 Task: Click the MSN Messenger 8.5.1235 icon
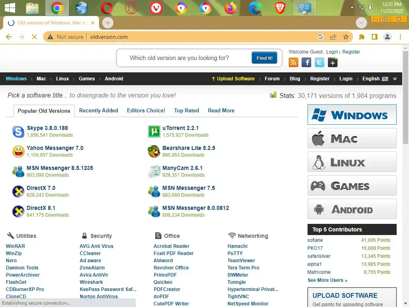18,171
